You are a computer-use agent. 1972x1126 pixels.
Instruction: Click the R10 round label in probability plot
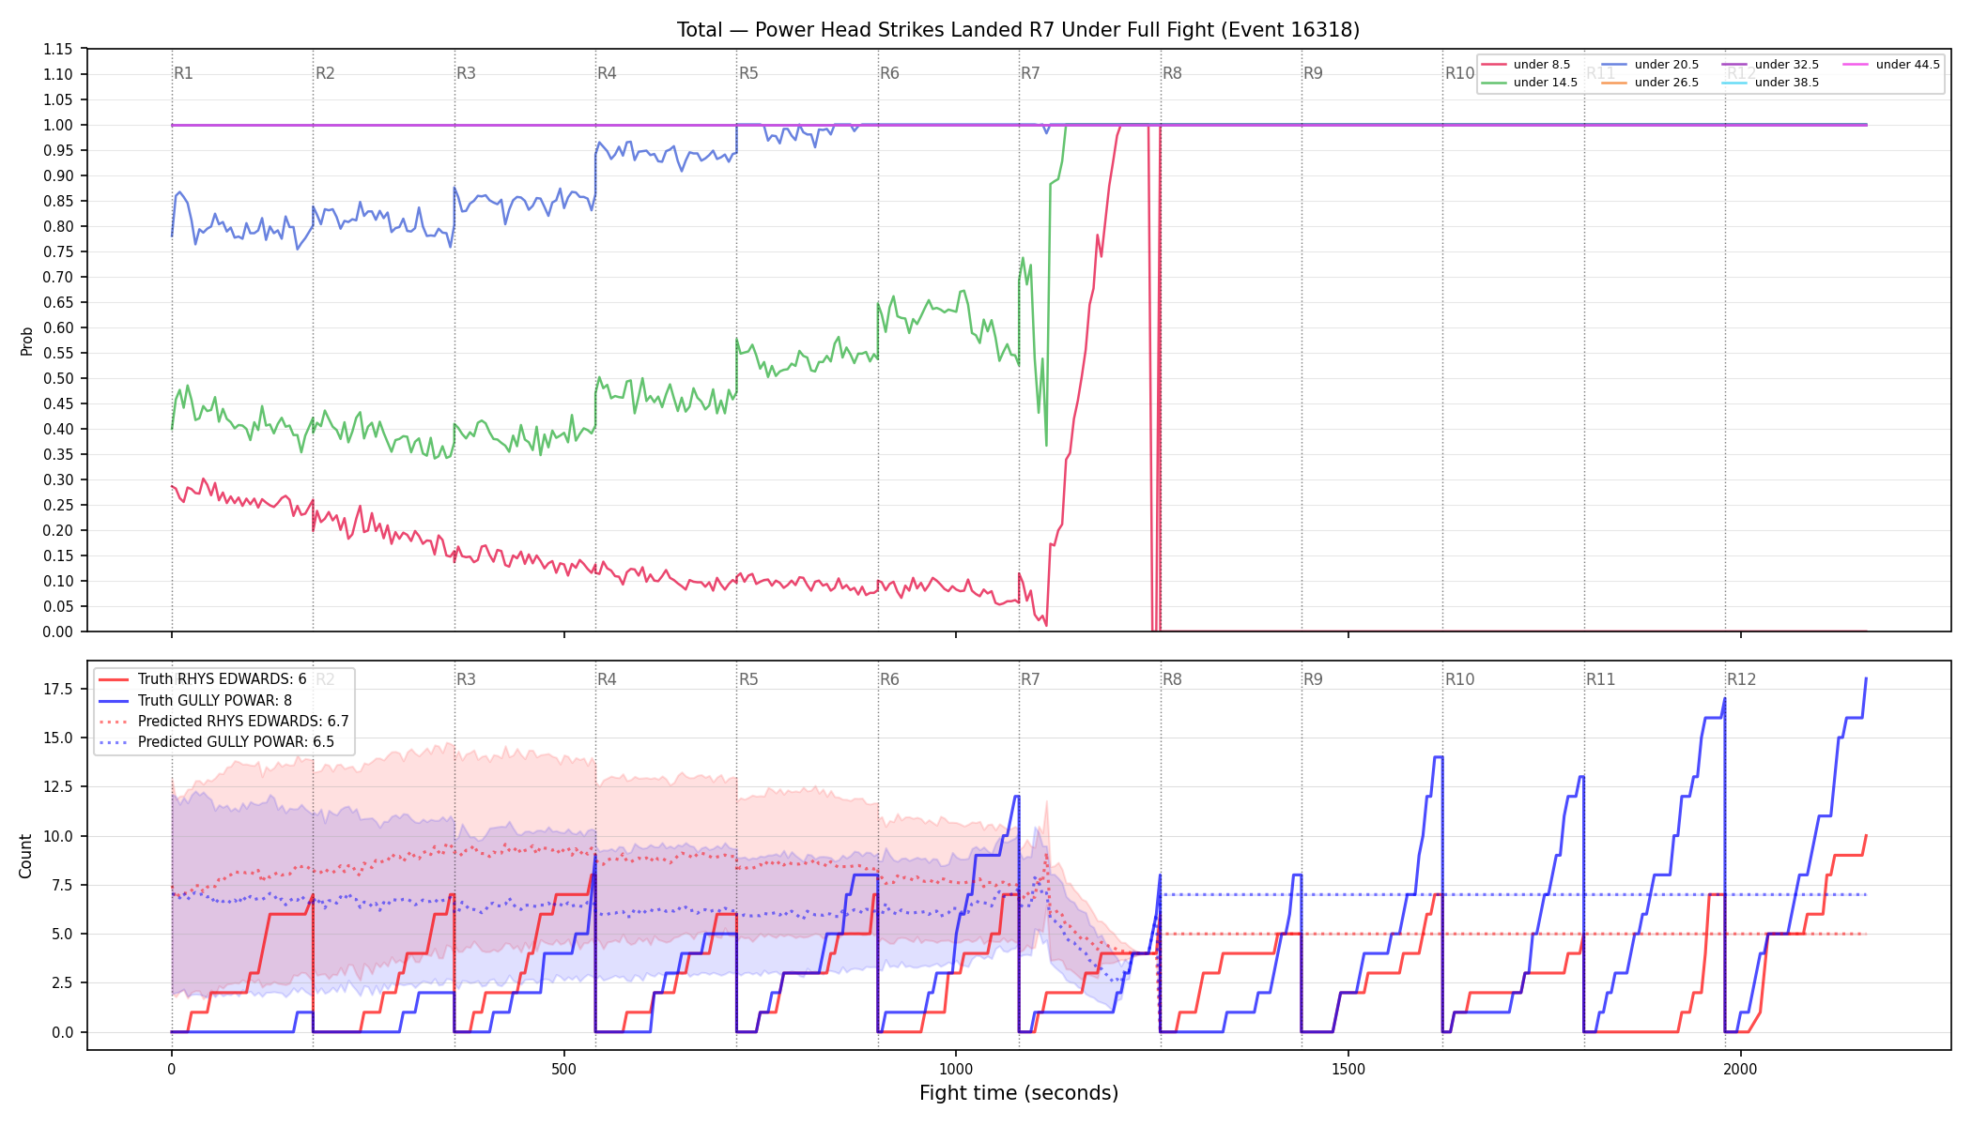(x=1459, y=73)
